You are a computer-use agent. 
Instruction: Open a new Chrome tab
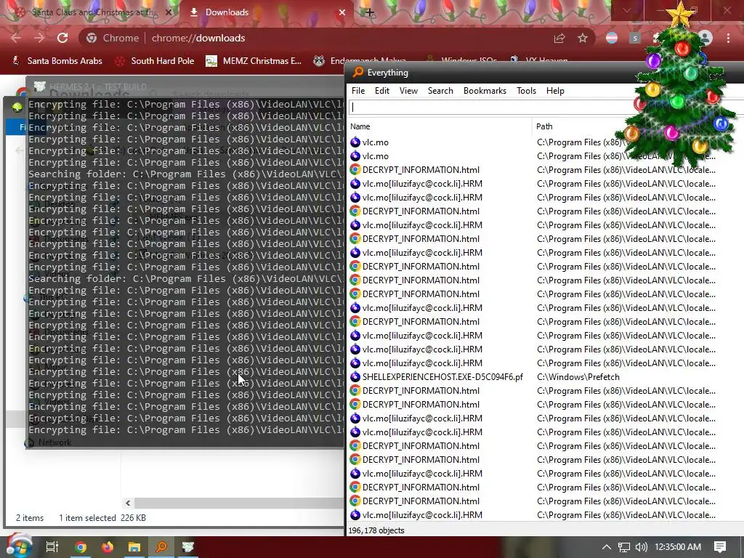point(370,13)
